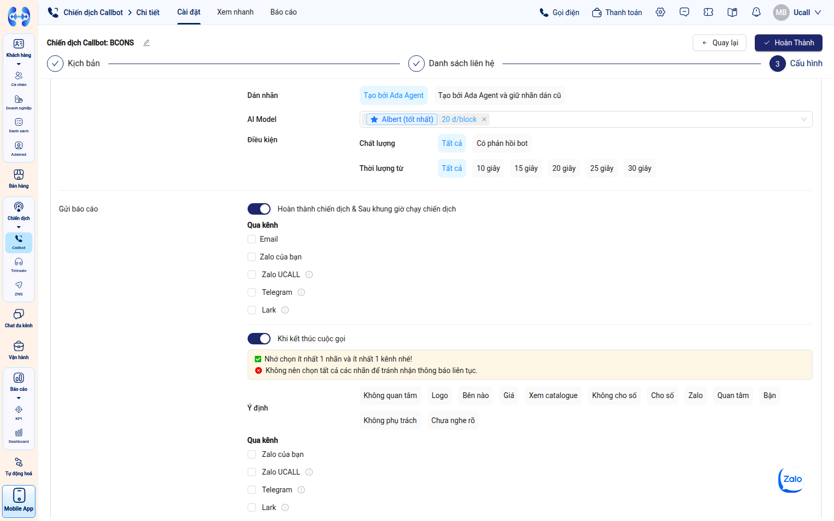Open the floating Zalo chat bubble

791,479
